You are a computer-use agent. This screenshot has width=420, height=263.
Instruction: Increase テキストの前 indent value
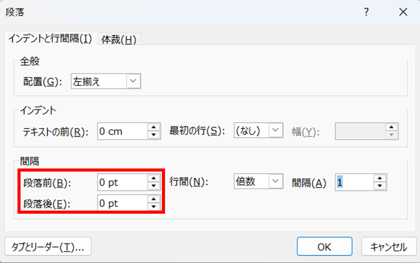click(154, 127)
